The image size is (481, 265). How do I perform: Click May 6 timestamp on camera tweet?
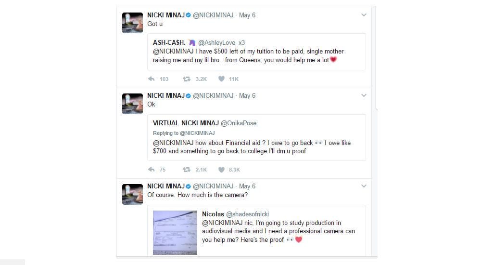247,186
